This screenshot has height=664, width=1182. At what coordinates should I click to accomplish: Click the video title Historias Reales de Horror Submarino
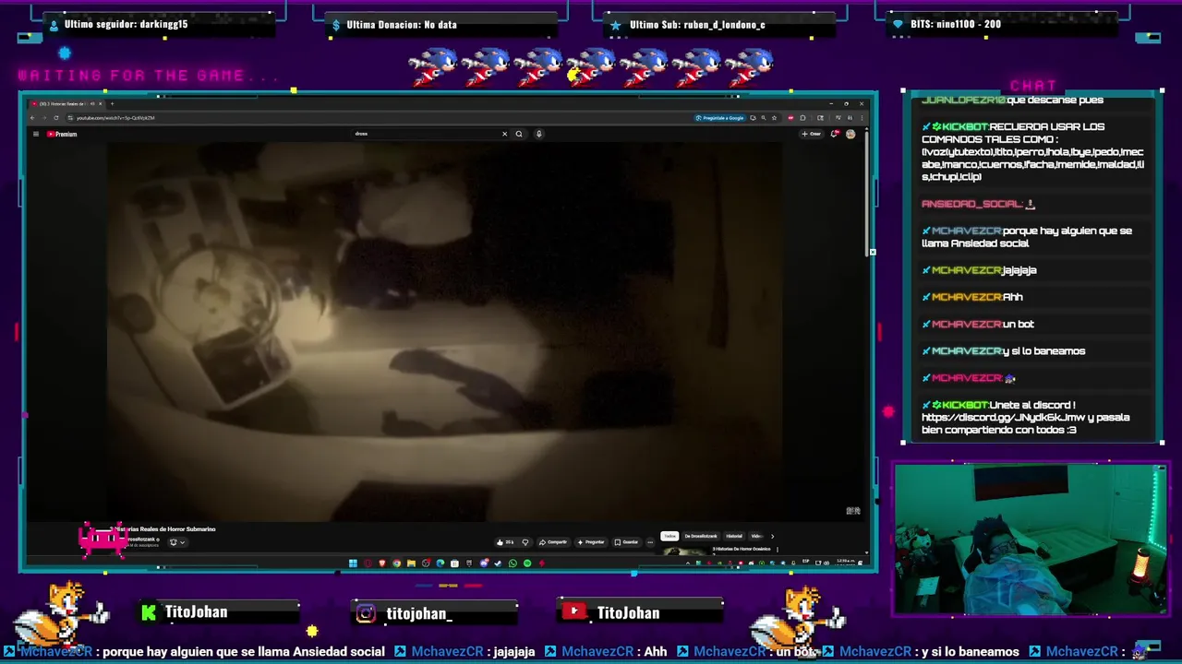tap(163, 529)
